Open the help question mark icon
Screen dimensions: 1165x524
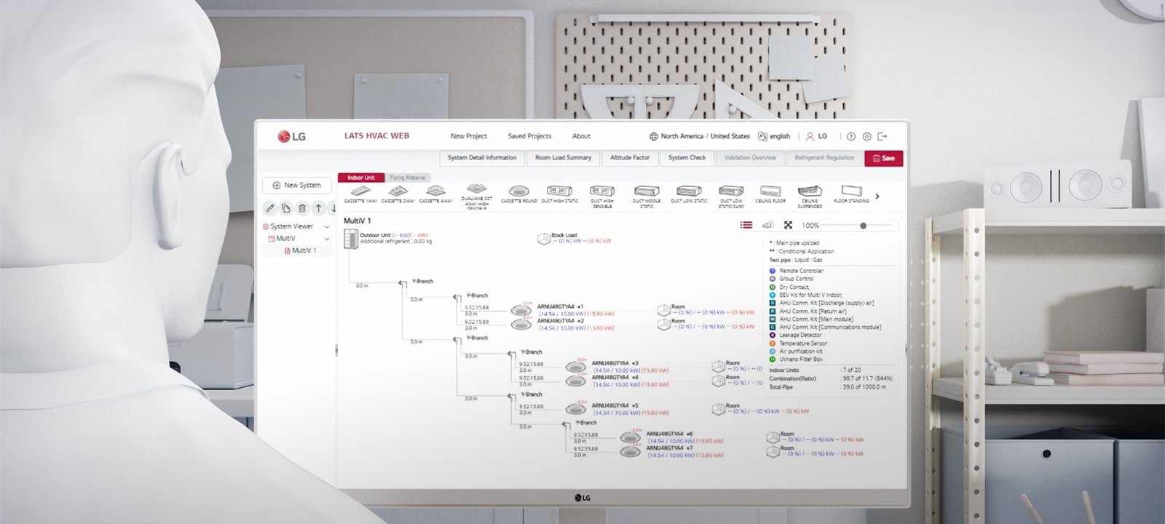[x=851, y=136]
